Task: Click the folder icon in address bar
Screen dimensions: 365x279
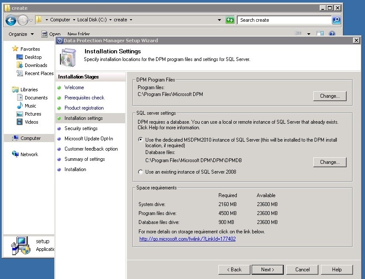Action: click(x=39, y=20)
